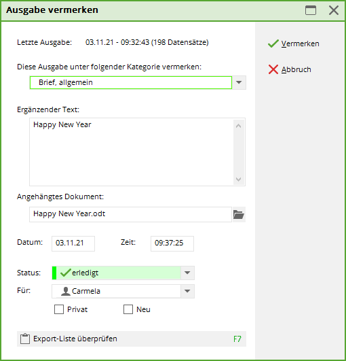Click the scroll-down arrow in Ergänzender Text

[239, 179]
